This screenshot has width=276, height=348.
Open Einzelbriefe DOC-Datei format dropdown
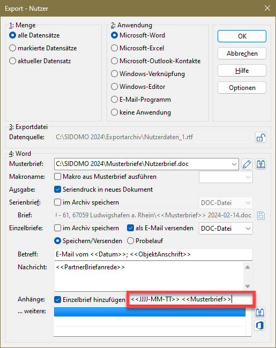tap(226, 229)
